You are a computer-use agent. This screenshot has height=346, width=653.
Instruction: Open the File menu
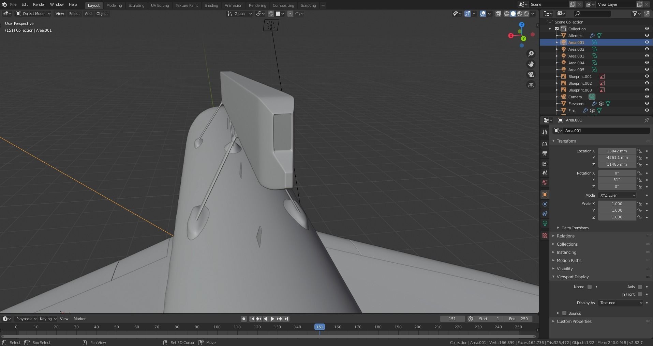(x=13, y=4)
